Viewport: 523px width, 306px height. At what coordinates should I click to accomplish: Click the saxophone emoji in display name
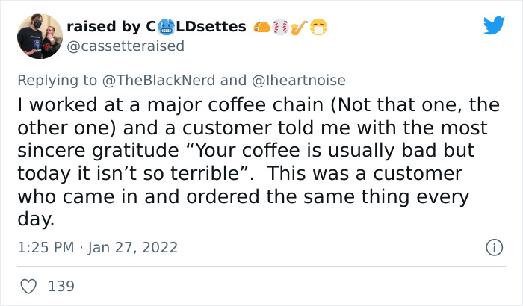(x=299, y=28)
